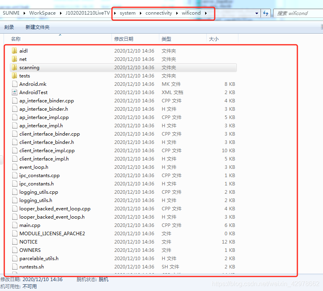Expand the arrow after system breadcrumb
Image resolution: width=323 pixels, height=291 pixels.
(x=140, y=13)
